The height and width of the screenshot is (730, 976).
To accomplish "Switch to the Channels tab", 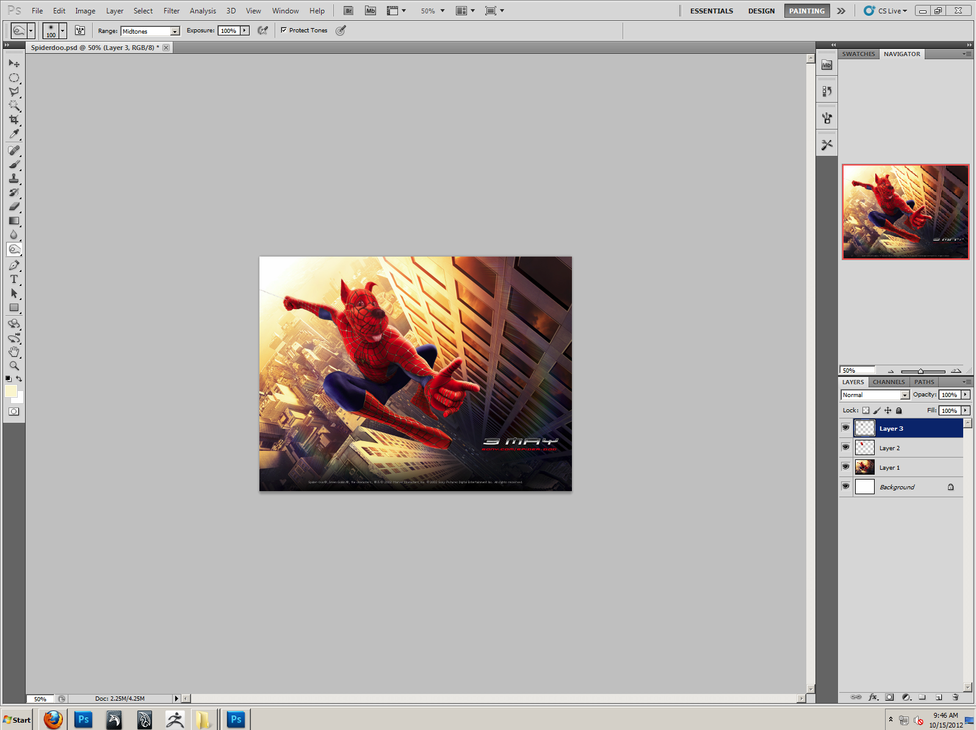I will point(888,382).
